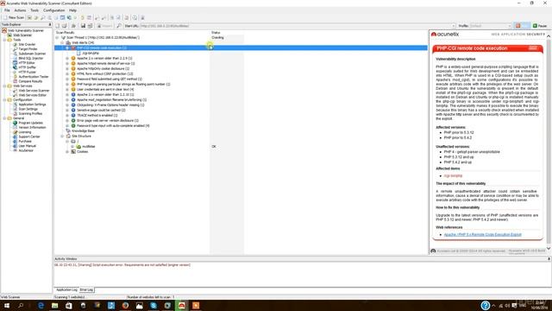The height and width of the screenshot is (311, 552).
Task: Expand the Site Structure node
Action: coord(62,136)
